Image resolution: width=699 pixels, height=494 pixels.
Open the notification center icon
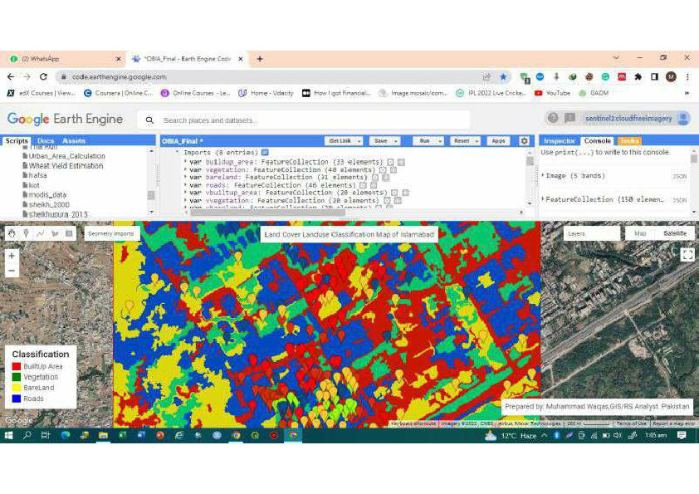click(x=682, y=435)
